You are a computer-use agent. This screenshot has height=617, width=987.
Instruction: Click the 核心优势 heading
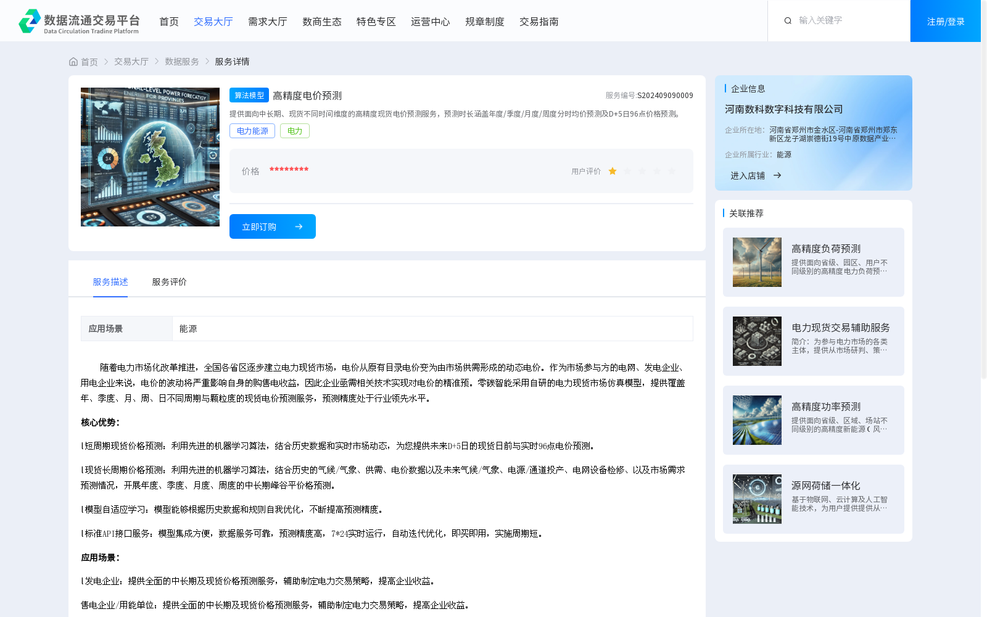click(x=100, y=423)
